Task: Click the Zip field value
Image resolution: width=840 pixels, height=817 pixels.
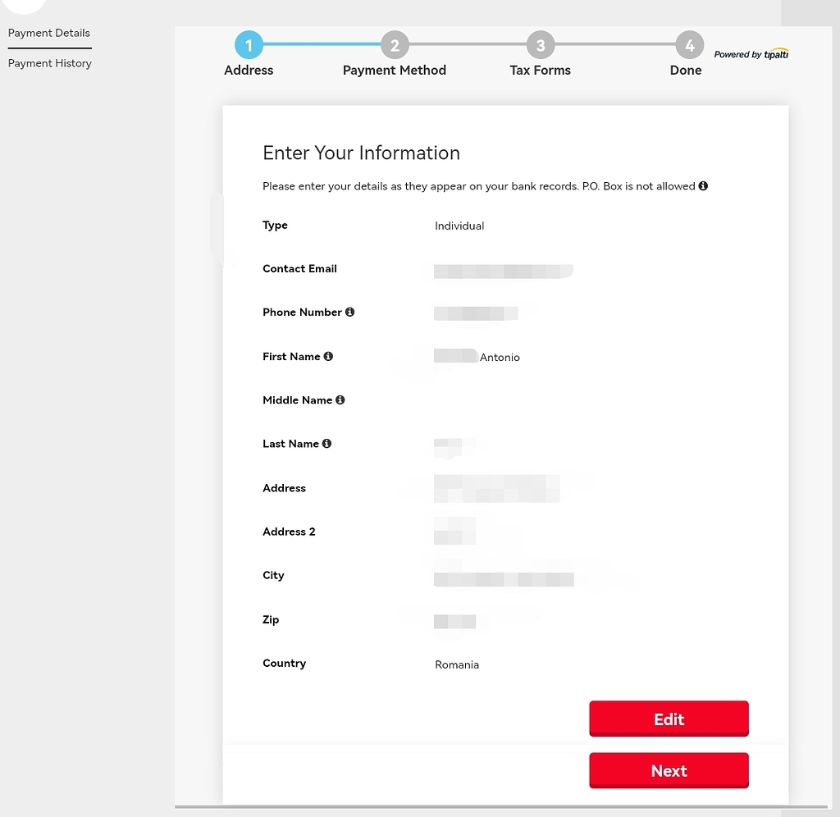Action: coord(455,621)
